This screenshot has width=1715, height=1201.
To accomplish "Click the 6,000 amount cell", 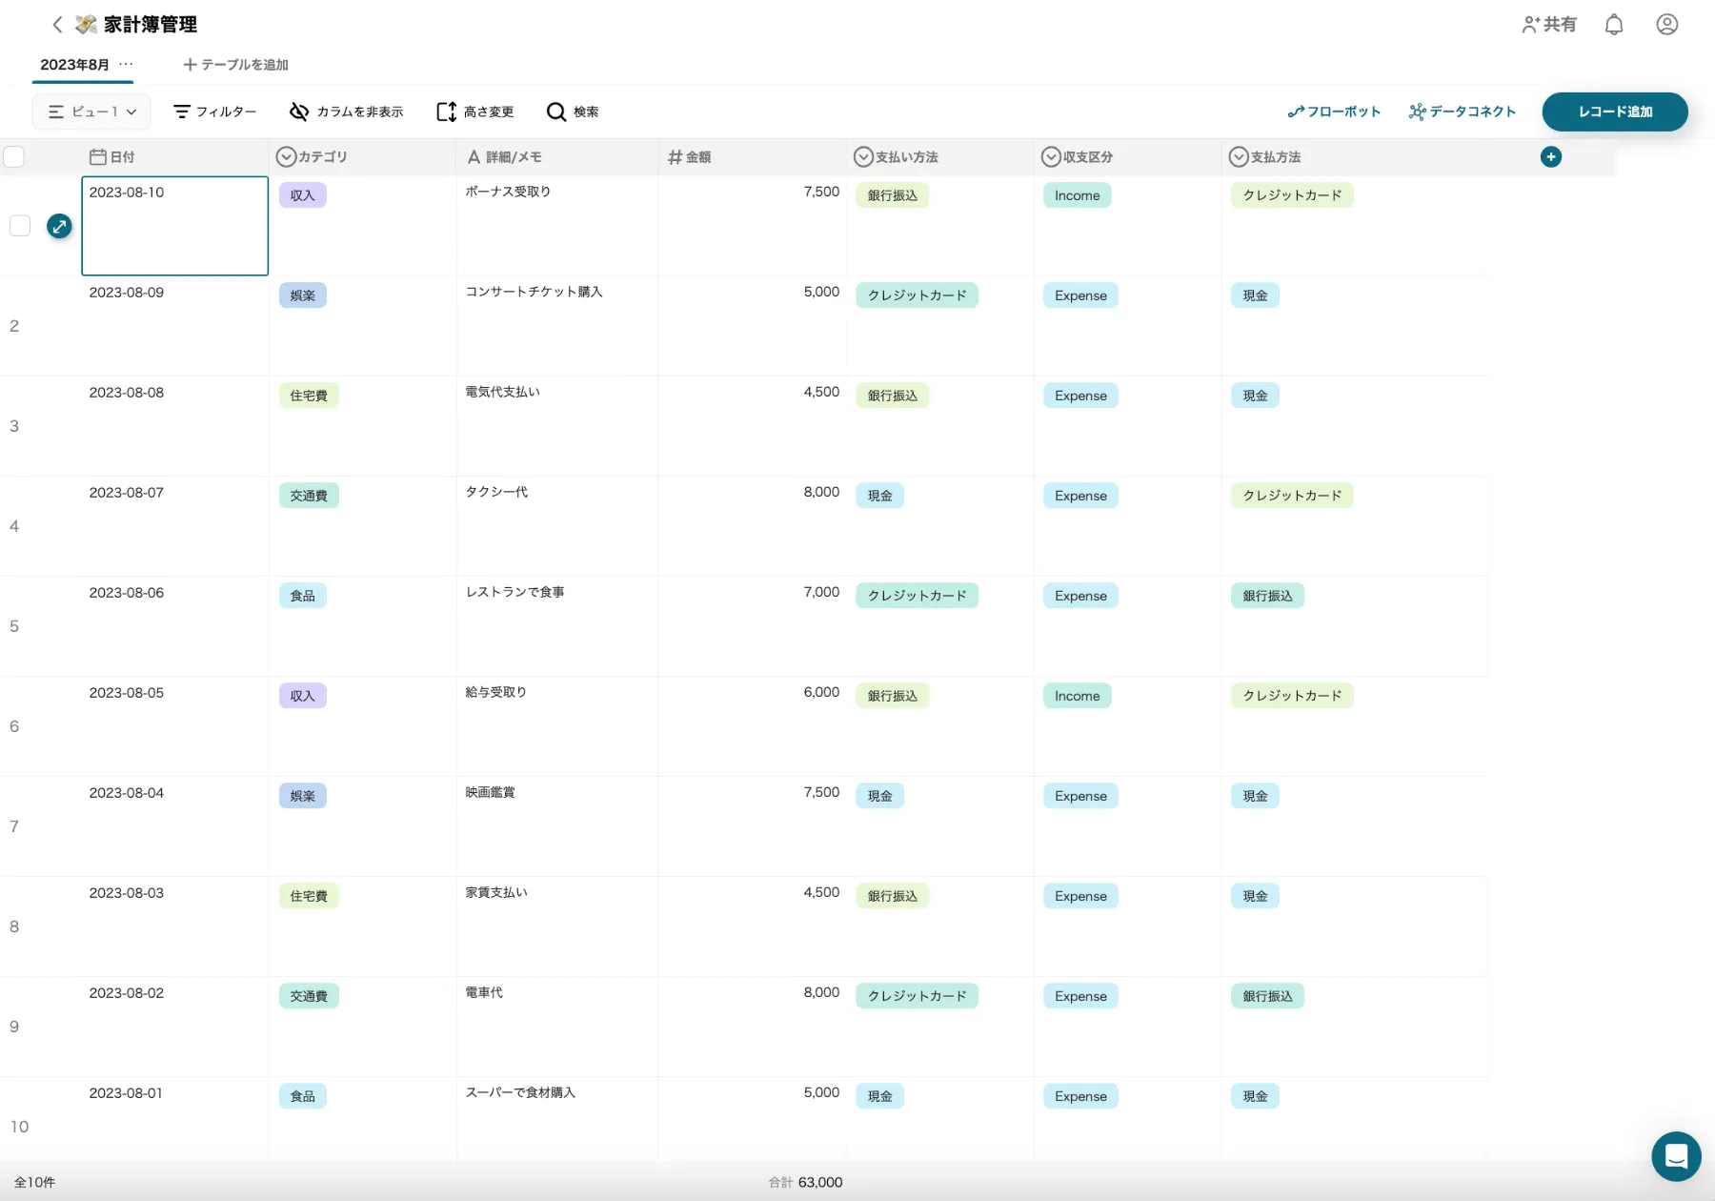I will click(753, 726).
